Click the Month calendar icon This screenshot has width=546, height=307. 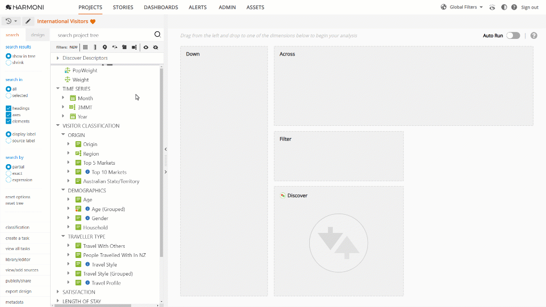click(x=73, y=98)
